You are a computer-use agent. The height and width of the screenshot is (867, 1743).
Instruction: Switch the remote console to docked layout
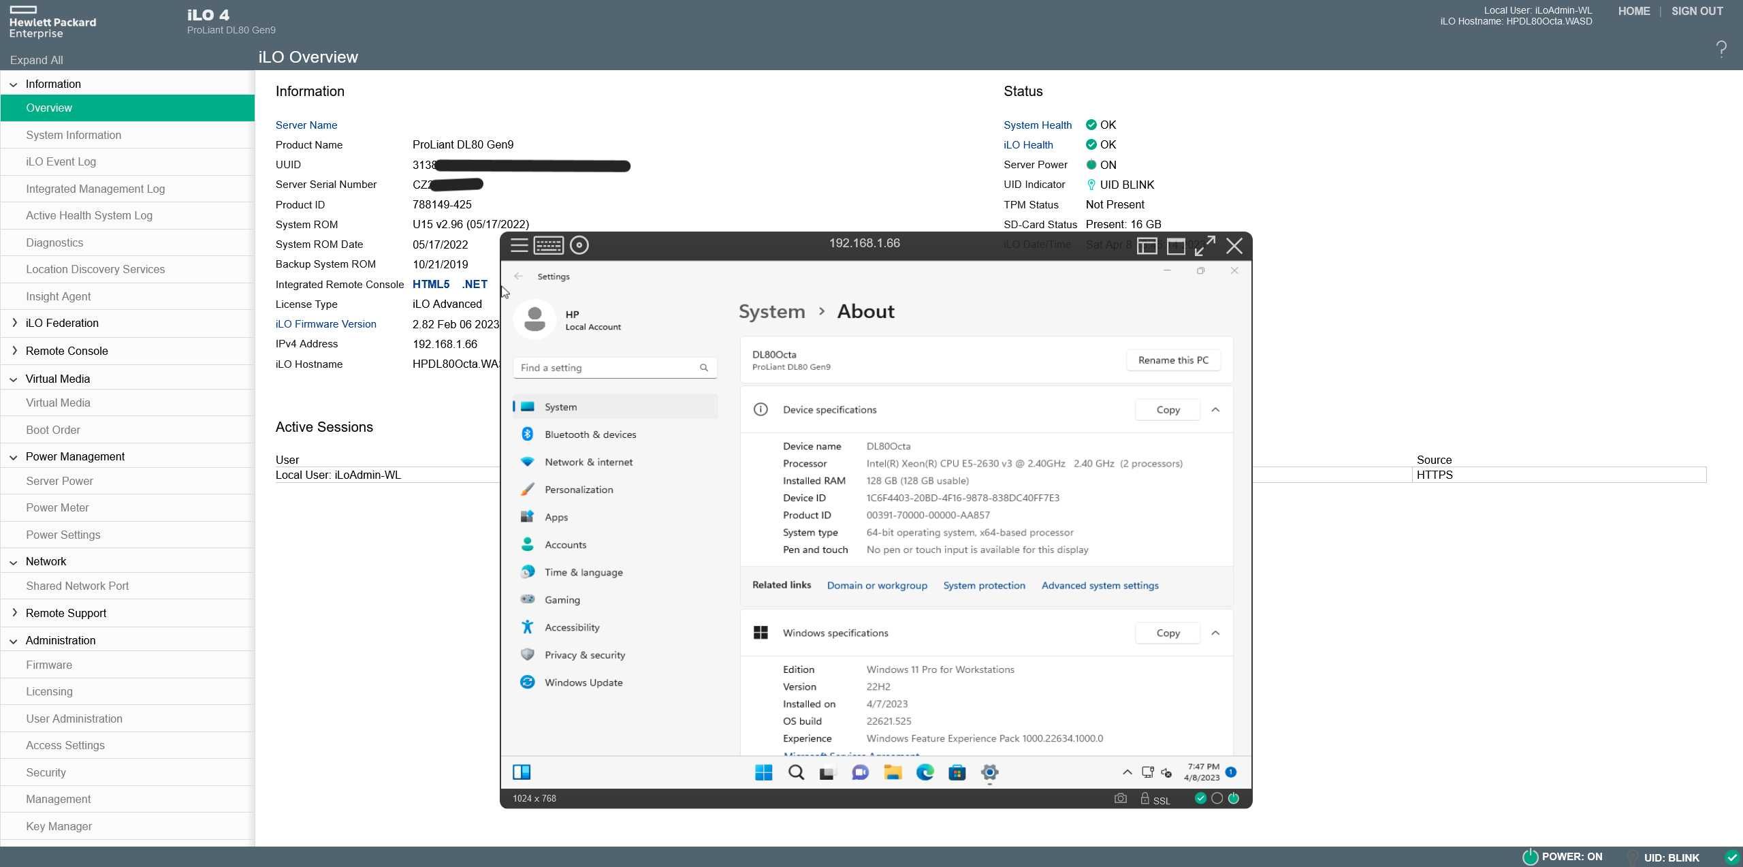[1147, 246]
